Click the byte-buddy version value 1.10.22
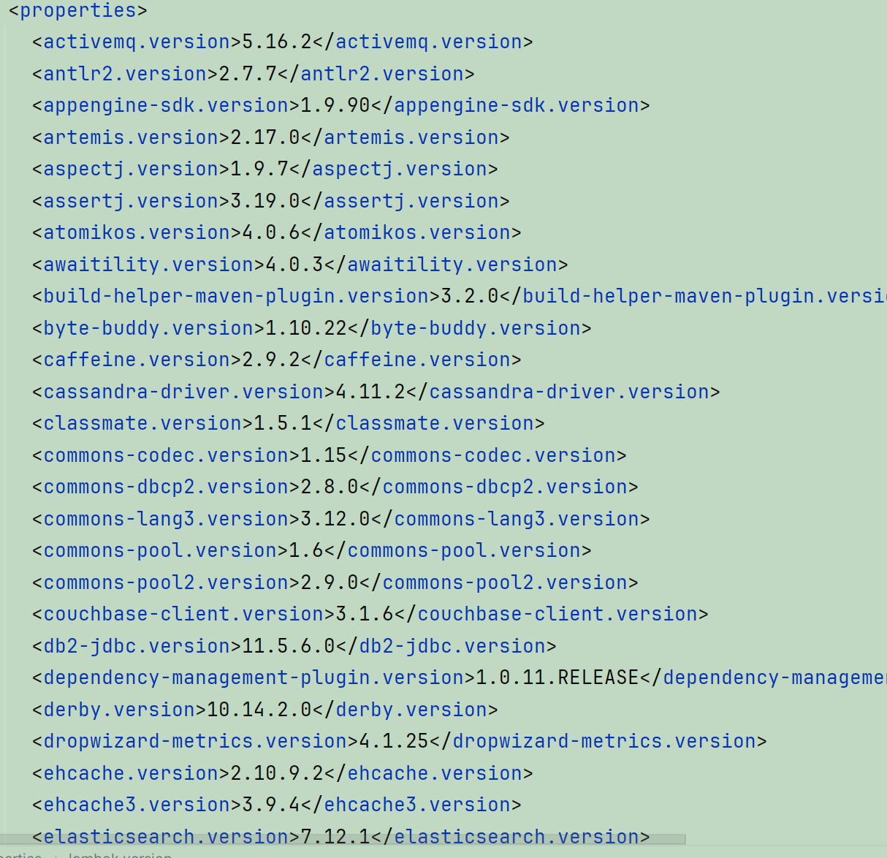 [x=306, y=328]
